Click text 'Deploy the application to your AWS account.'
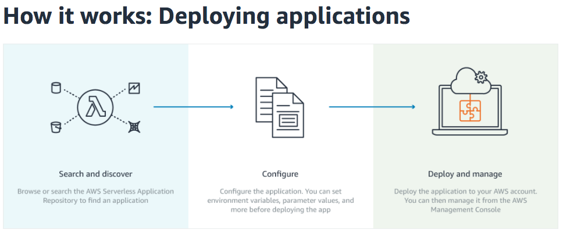 (x=466, y=191)
